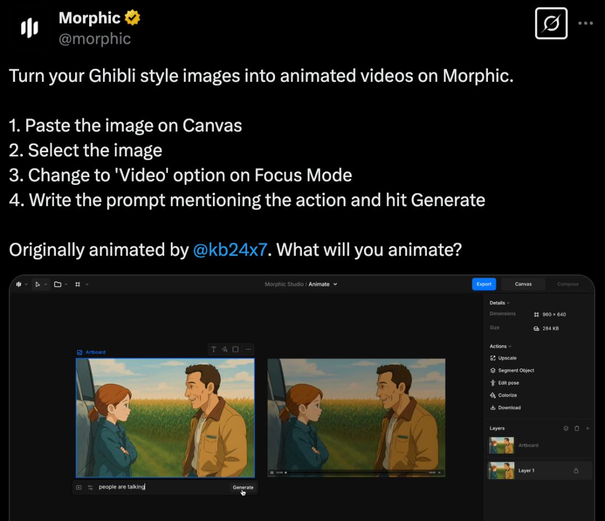The width and height of the screenshot is (605, 521).
Task: Toggle the lock on Layer 1
Action: pyautogui.click(x=576, y=471)
